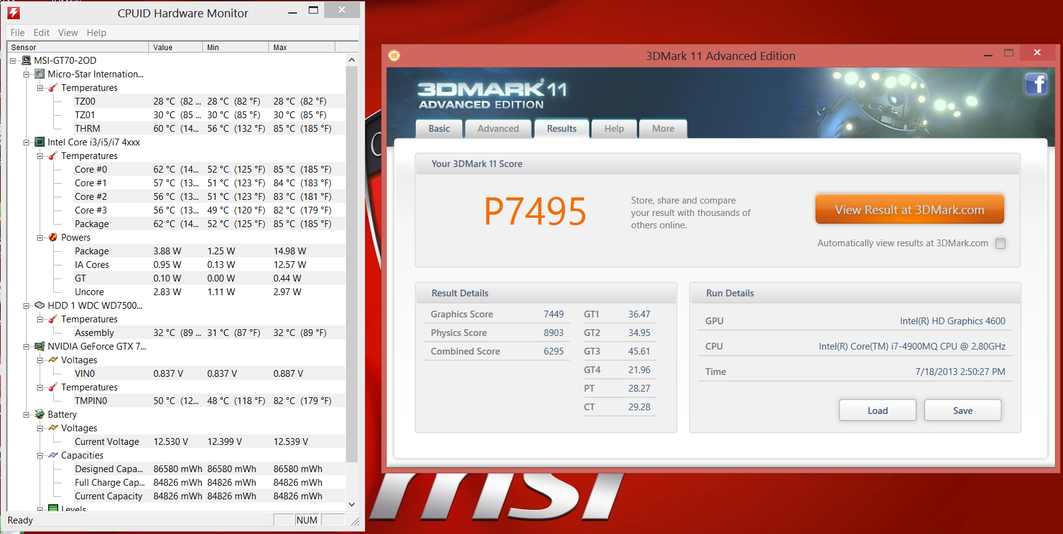Click the thermometer icon of NVIDIA's Temperatures node
Image resolution: width=1063 pixels, height=534 pixels.
pos(53,387)
